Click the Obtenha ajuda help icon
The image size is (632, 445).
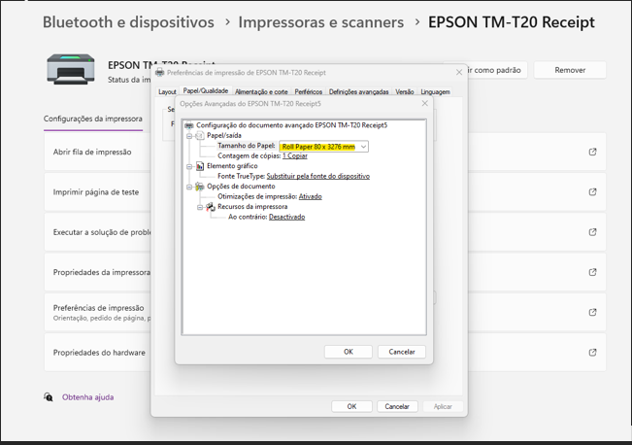pyautogui.click(x=49, y=397)
